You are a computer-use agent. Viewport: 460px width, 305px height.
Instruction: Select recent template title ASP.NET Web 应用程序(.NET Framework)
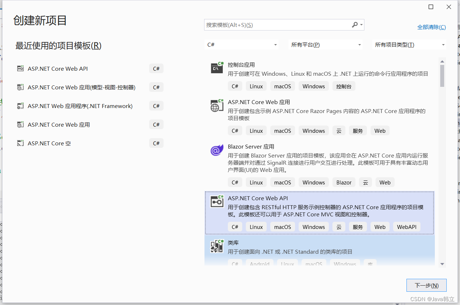[x=80, y=106]
